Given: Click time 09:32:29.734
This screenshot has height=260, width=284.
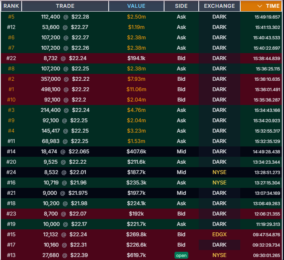Looking at the screenshot, I should 266,245.
